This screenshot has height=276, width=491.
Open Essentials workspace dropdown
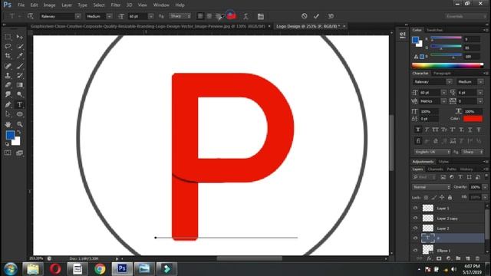point(466,16)
